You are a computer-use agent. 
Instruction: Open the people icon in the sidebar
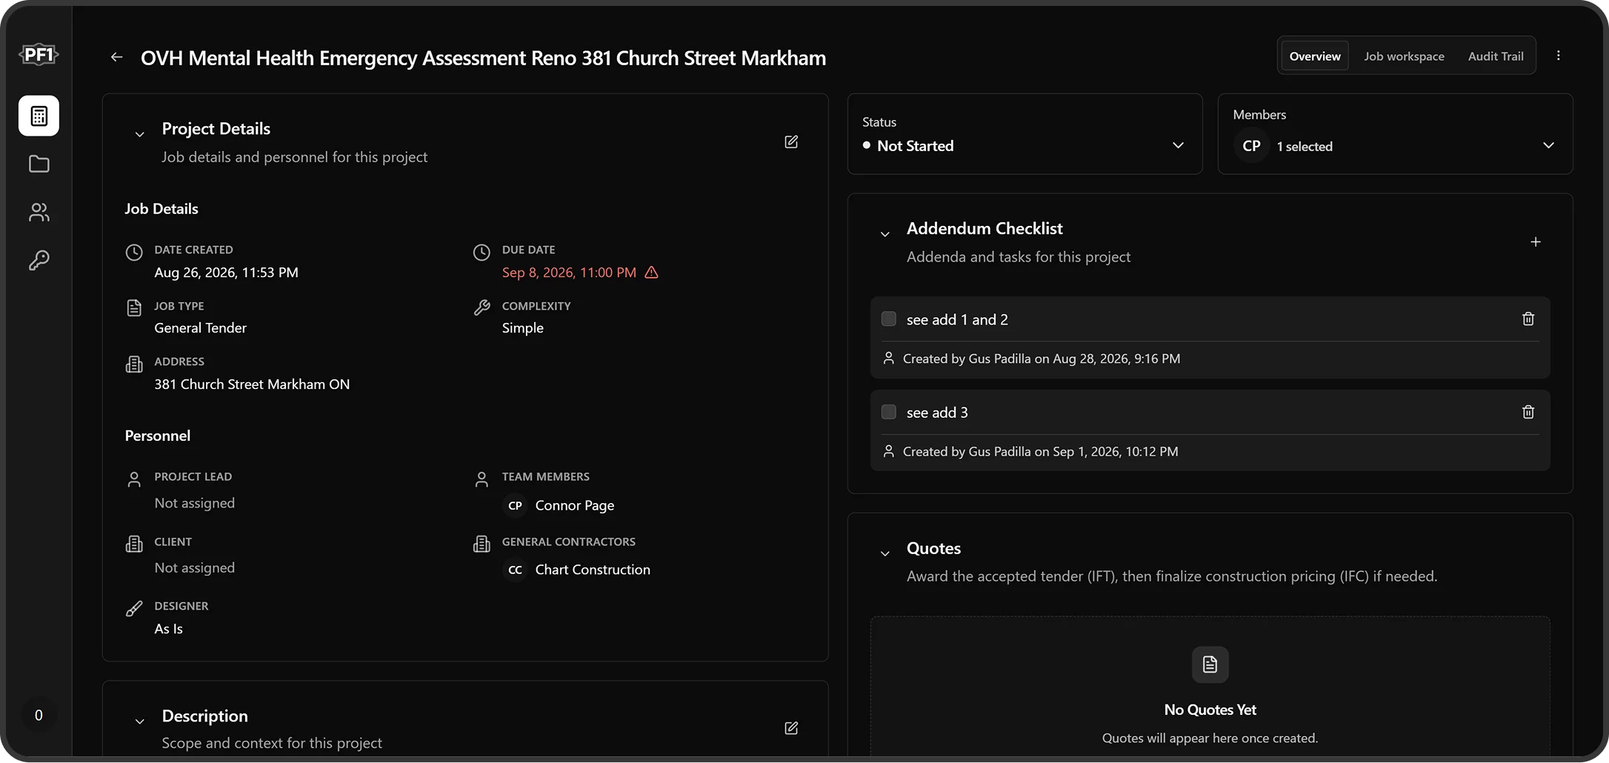point(39,213)
